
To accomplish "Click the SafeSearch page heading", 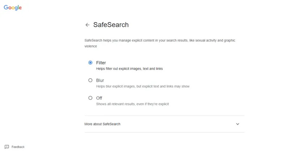I will point(111,25).
